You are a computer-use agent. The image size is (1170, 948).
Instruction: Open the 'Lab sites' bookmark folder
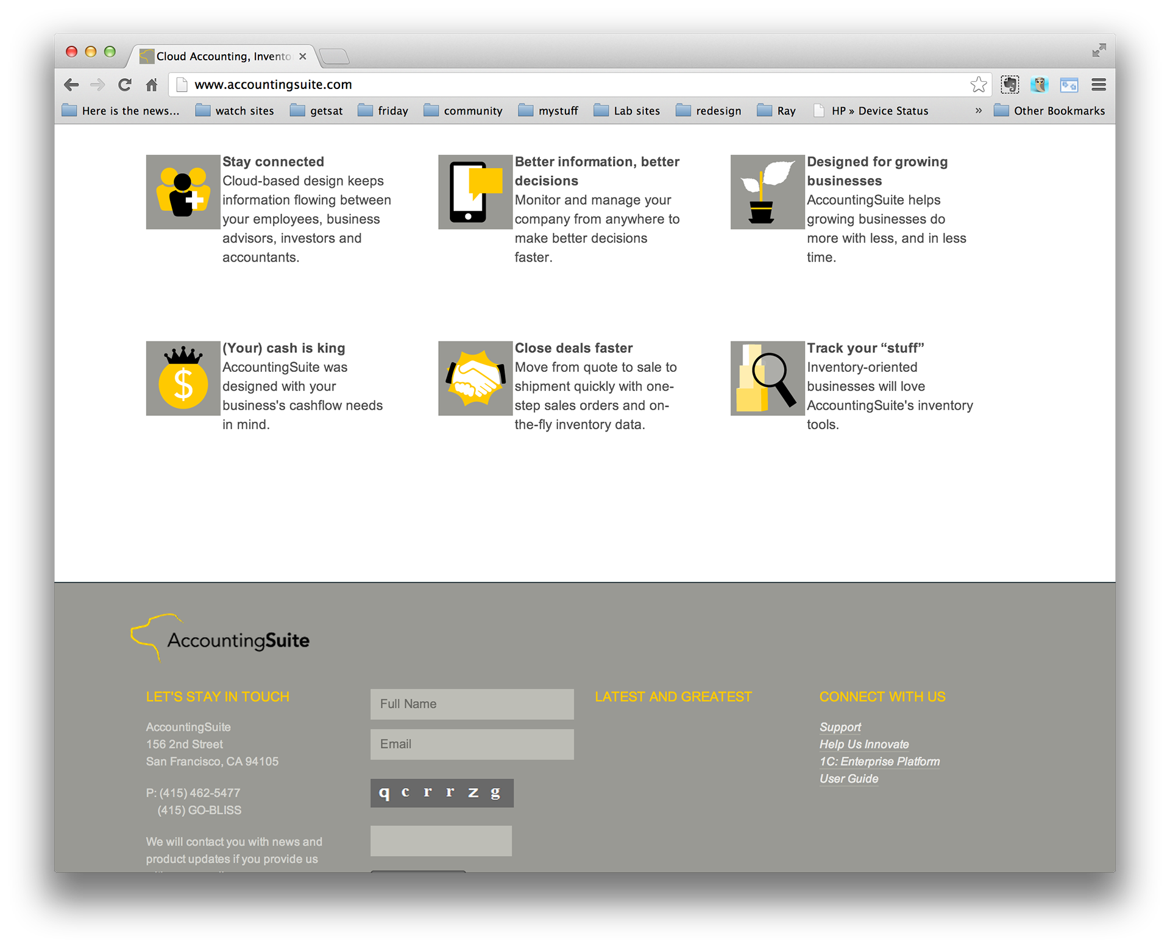pyautogui.click(x=627, y=110)
